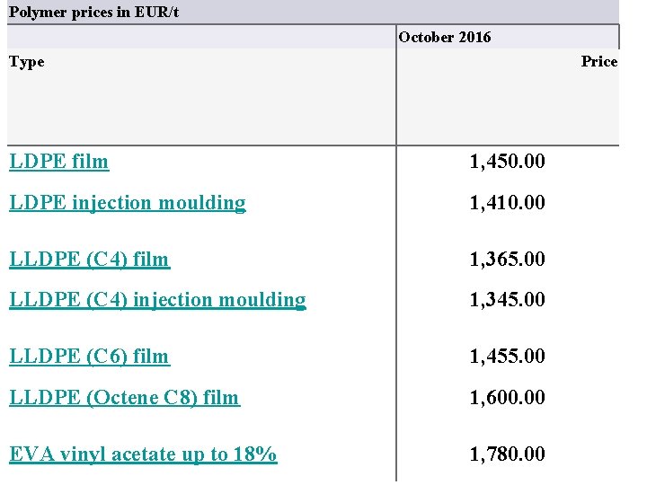647x485 pixels.
Task: Click the 1,450.00 price cell
Action: 507,163
